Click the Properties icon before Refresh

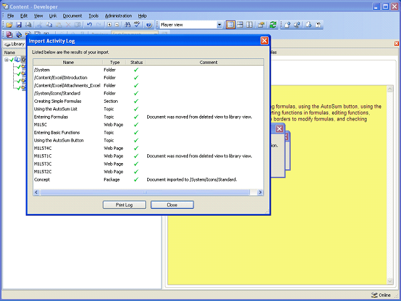pos(261,25)
